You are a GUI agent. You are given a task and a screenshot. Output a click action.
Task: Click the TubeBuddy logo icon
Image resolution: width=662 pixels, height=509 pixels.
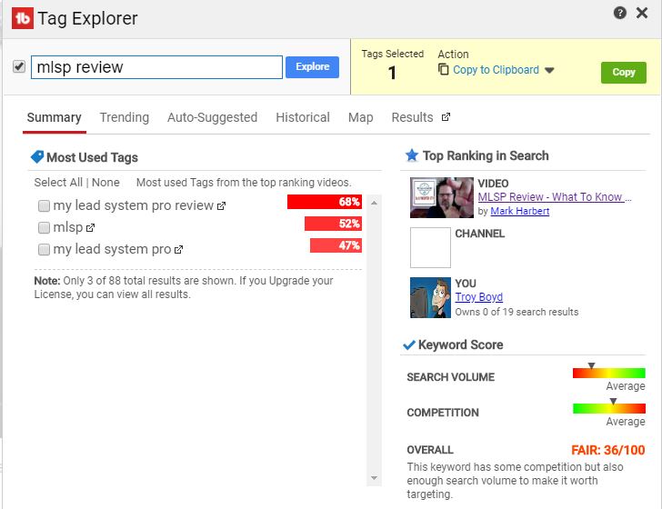coord(23,18)
